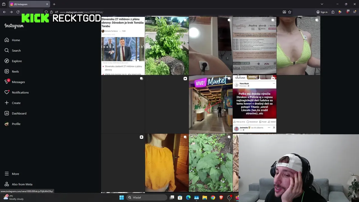359x202 pixels.
Task: Open the Firefox application hamburger menu
Action: point(355,12)
